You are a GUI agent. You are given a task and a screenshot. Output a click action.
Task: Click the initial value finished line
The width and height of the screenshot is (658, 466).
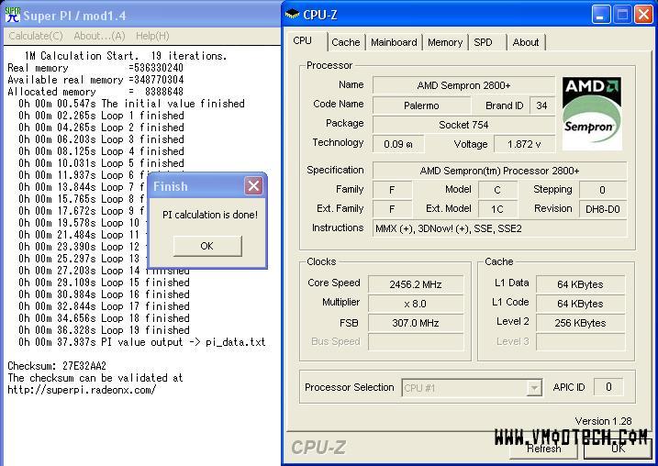(x=131, y=104)
